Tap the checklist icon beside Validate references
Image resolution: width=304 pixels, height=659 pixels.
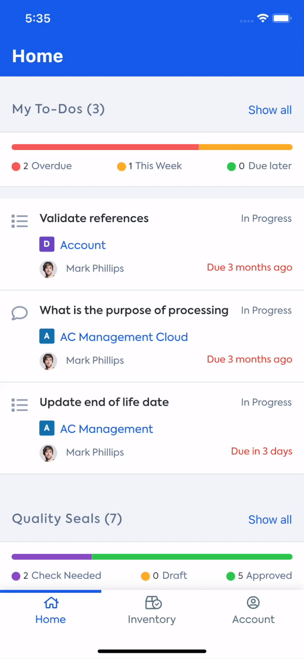point(20,221)
